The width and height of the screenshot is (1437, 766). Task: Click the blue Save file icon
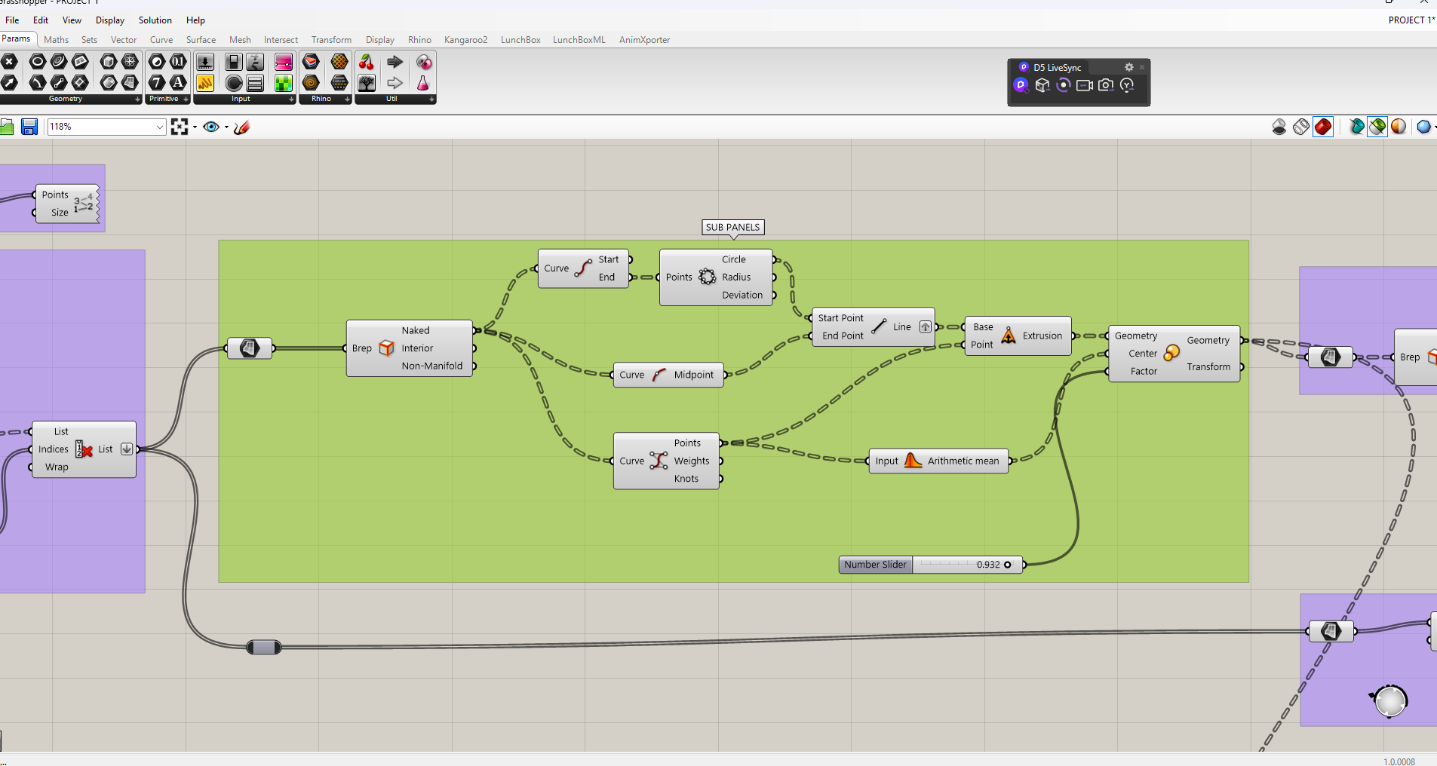(x=29, y=127)
